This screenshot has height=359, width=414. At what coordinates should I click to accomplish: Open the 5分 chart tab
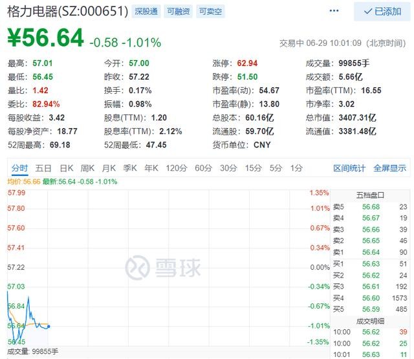tap(276, 168)
